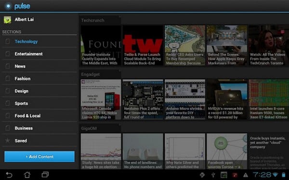
Task: Tap the Pulse logo icon
Action: click(x=8, y=6)
